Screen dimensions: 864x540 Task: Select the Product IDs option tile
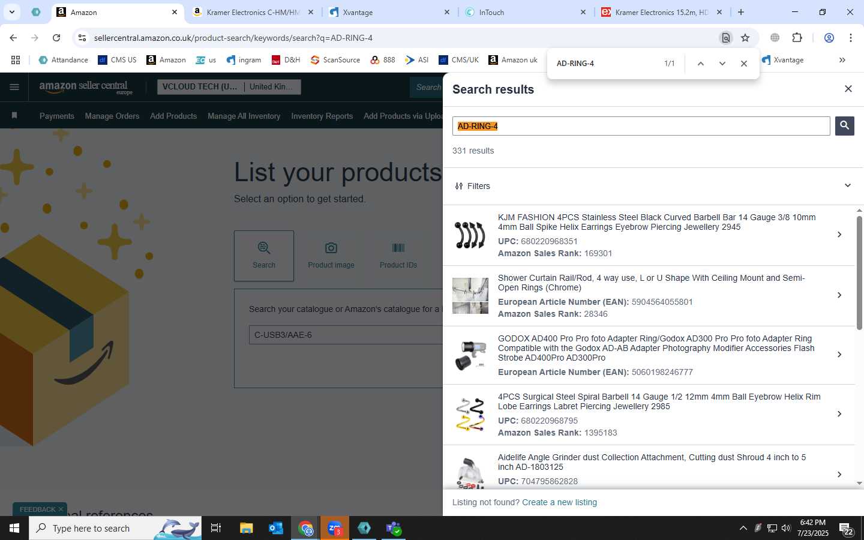click(398, 256)
